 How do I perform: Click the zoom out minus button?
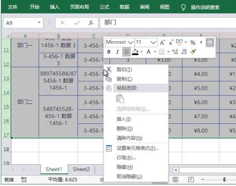click(203, 180)
